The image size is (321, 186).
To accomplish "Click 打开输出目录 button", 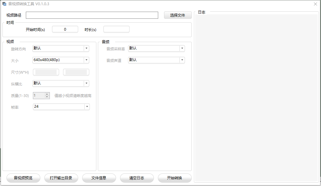I will pyautogui.click(x=61, y=178).
